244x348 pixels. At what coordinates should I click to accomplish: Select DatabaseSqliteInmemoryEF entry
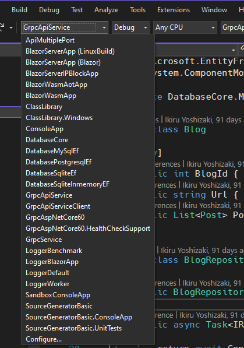tap(88, 184)
